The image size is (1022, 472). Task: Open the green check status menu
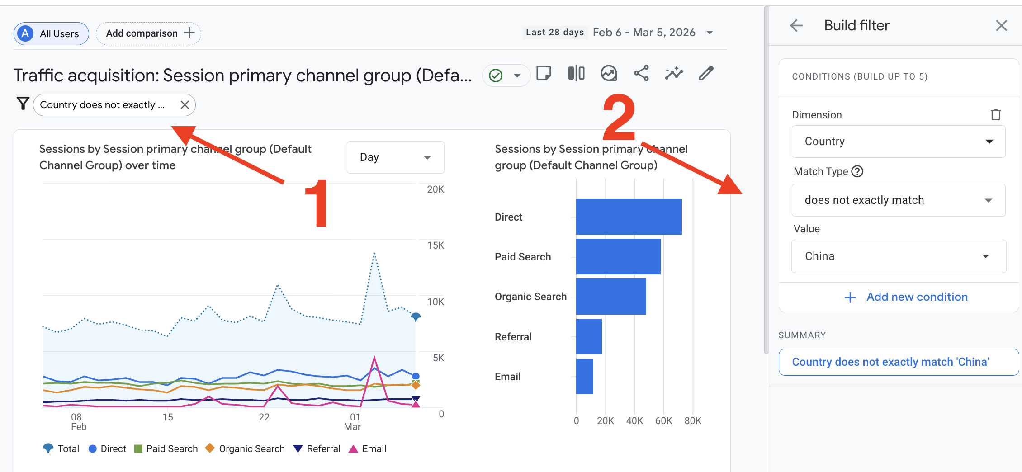tap(506, 76)
